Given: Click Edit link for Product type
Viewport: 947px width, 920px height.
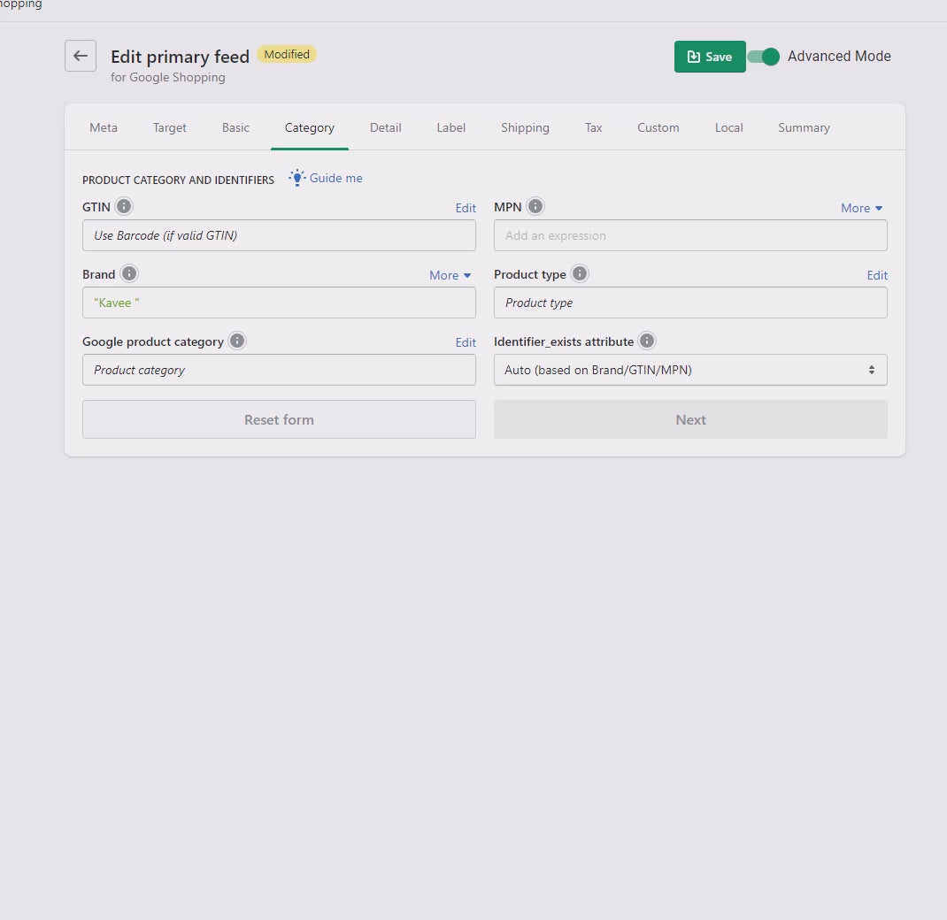Looking at the screenshot, I should pyautogui.click(x=876, y=275).
